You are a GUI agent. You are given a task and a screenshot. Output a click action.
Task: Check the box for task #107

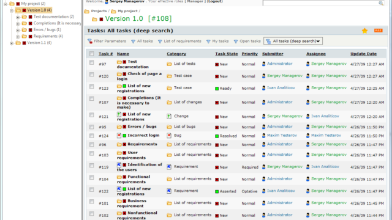pos(92,98)
